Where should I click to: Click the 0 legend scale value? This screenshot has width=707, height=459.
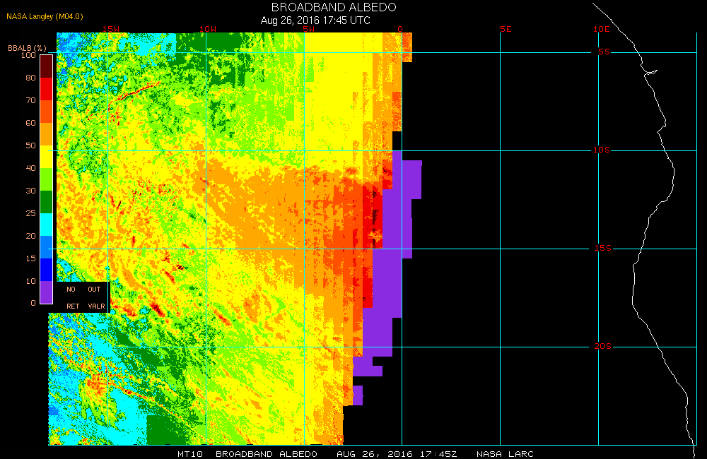pyautogui.click(x=33, y=303)
